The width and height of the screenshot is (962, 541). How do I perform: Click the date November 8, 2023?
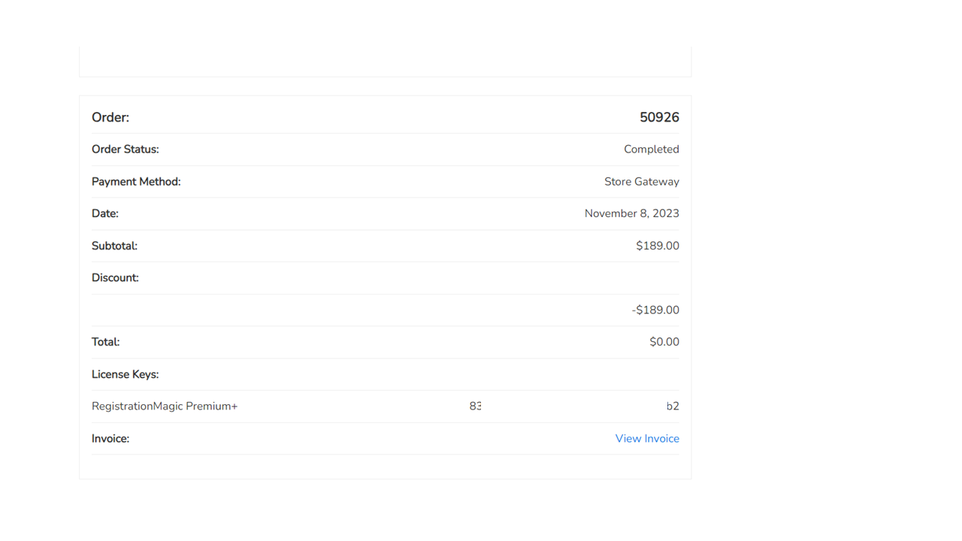pos(631,213)
